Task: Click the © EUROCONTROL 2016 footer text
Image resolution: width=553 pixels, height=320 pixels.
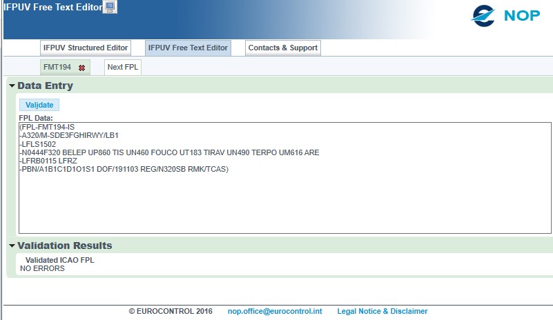Action: 171,311
